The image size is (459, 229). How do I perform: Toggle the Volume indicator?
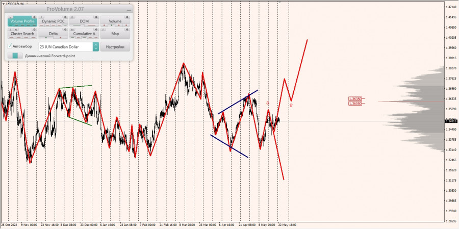click(115, 21)
